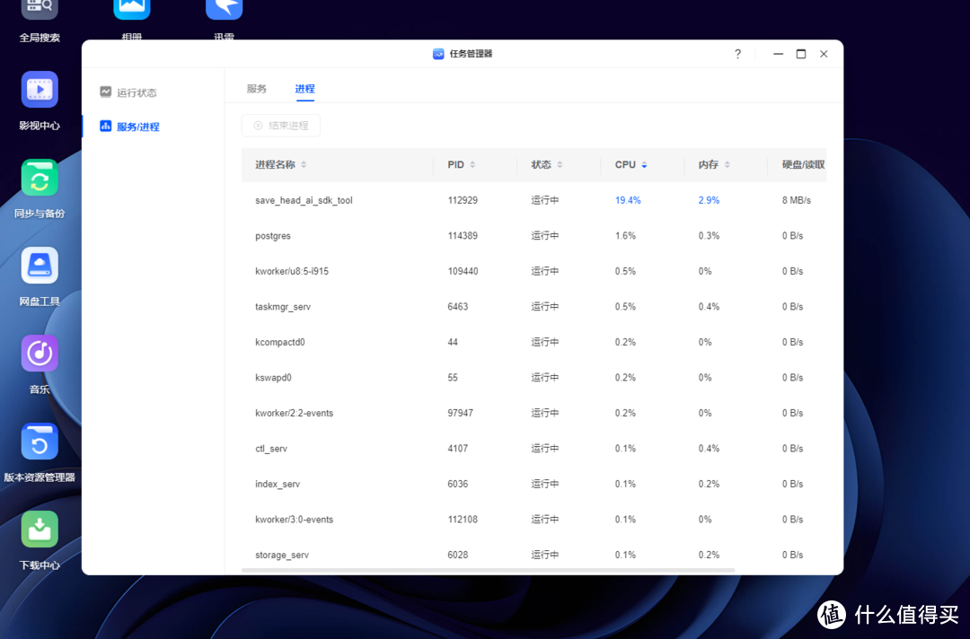The width and height of the screenshot is (970, 639).
Task: Open 版本资源管理器 desktop icon
Action: pyautogui.click(x=40, y=442)
